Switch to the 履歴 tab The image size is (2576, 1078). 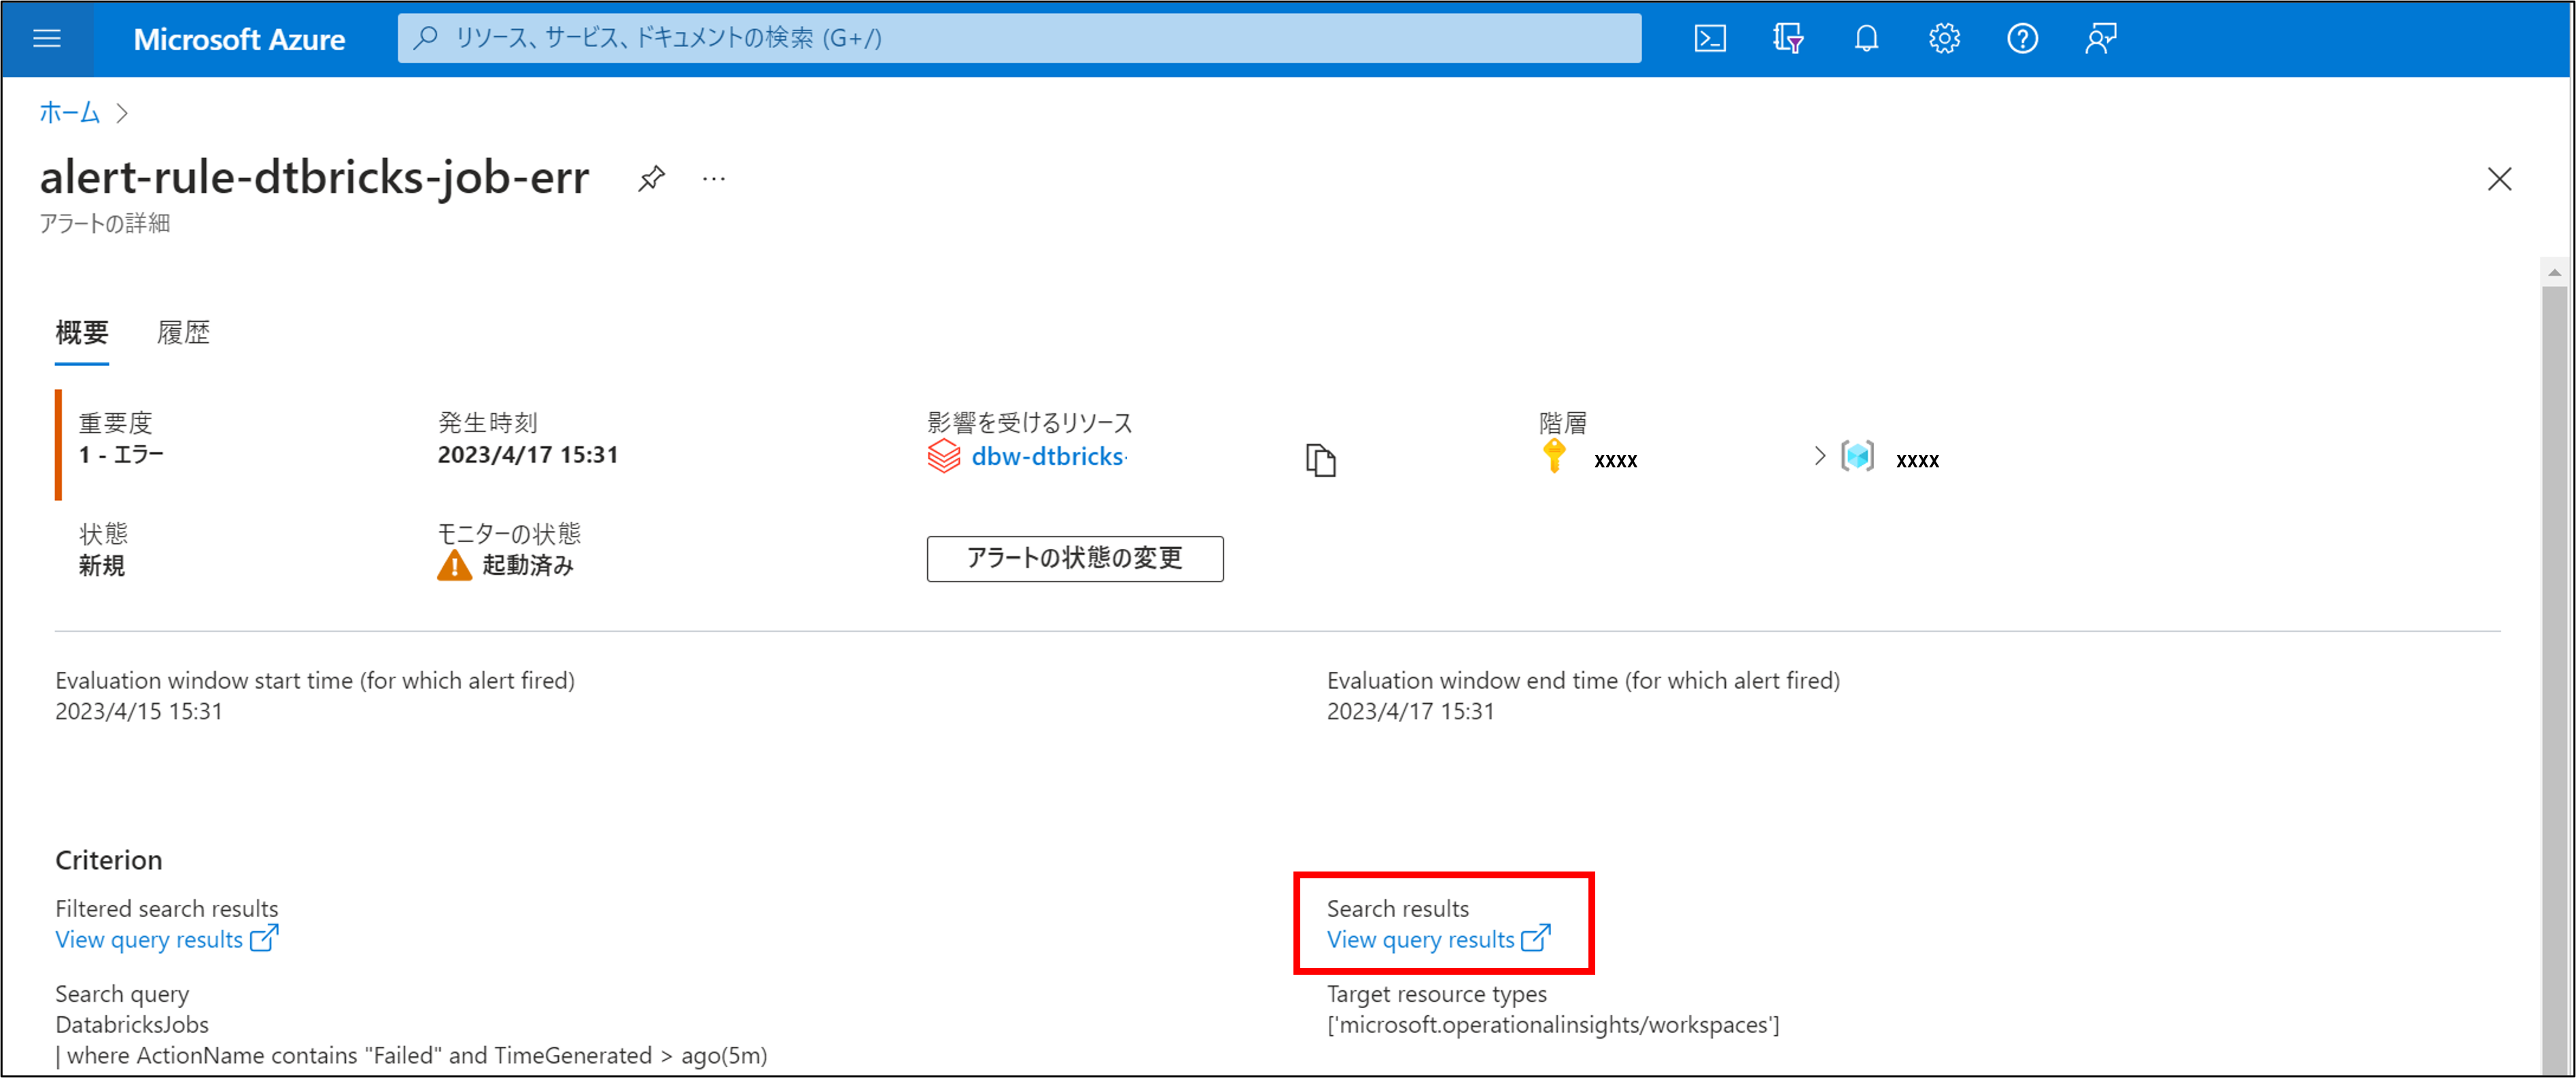point(183,333)
